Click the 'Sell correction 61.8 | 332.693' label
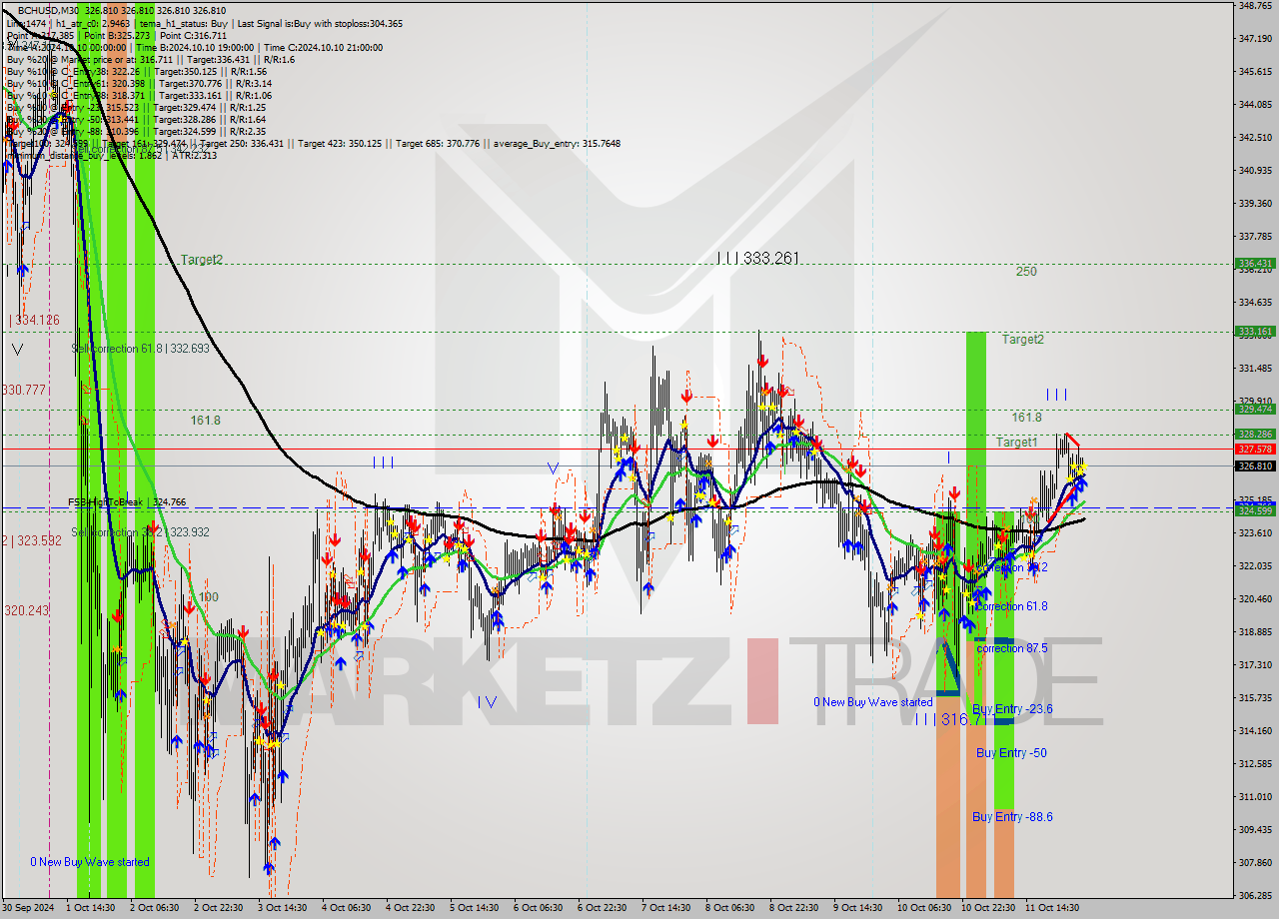This screenshot has height=919, width=1279. point(141,349)
